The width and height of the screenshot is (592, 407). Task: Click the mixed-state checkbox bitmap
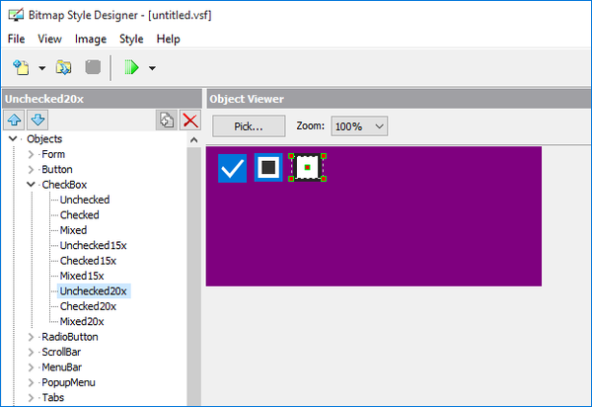pyautogui.click(x=268, y=167)
